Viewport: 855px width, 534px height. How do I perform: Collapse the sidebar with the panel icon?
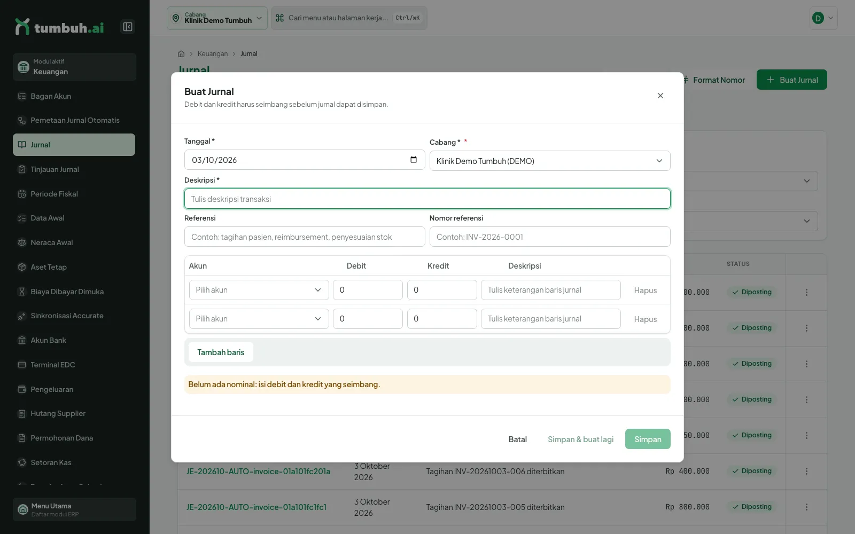pos(128,27)
